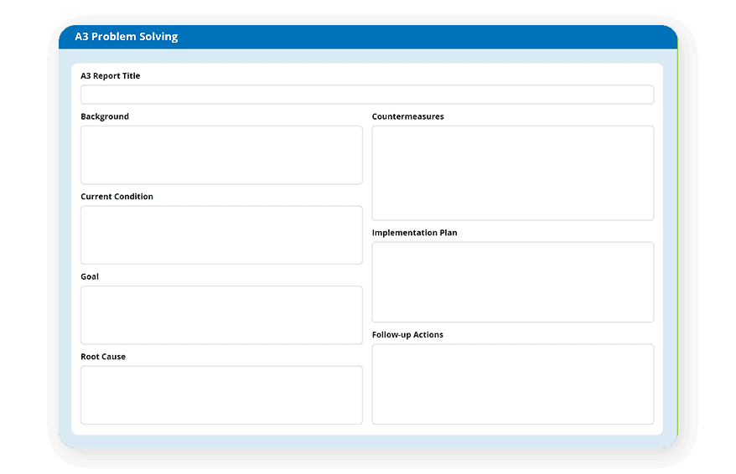Focus the Root Cause text box
The width and height of the screenshot is (736, 474).
point(221,395)
